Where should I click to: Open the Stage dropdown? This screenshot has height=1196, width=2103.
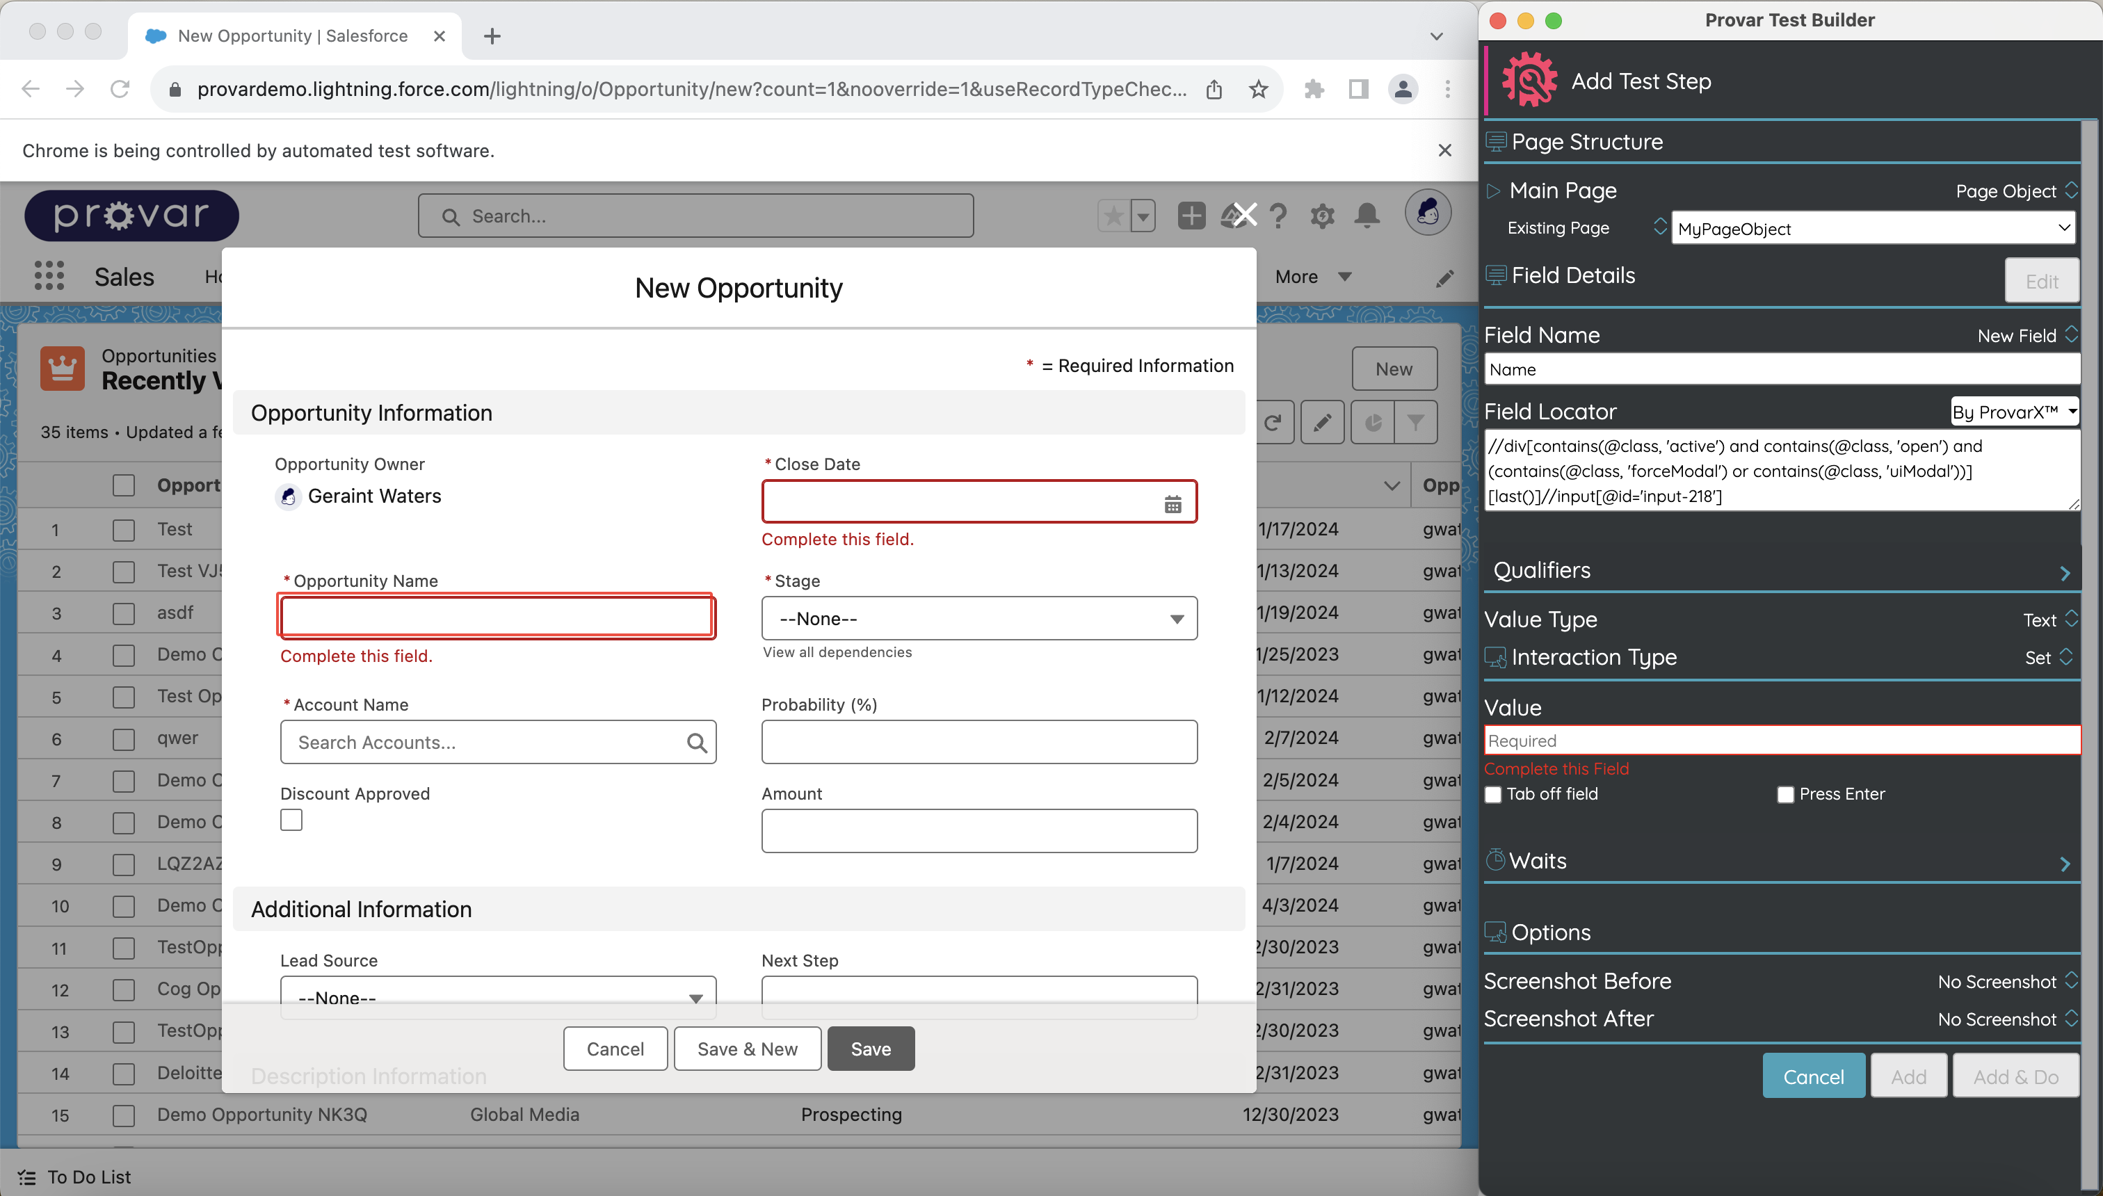pos(977,617)
